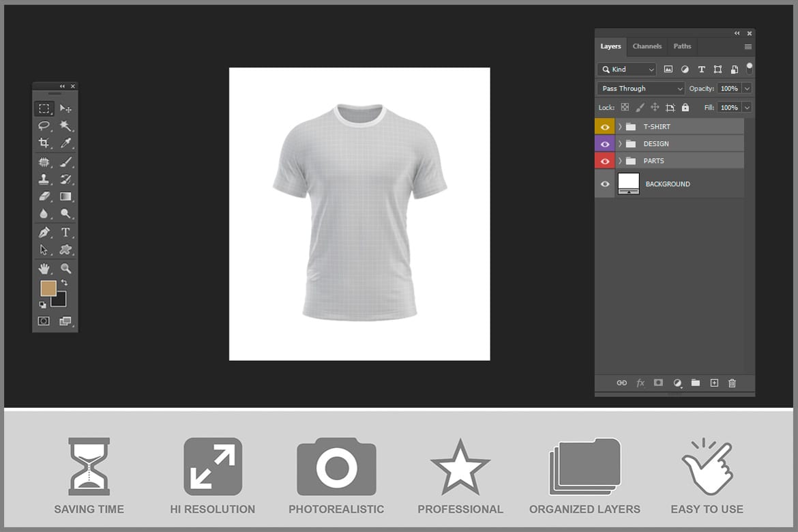798x532 pixels.
Task: Open the tan foreground color picker
Action: pyautogui.click(x=48, y=288)
